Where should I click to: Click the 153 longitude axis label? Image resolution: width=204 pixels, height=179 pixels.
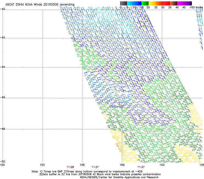(x=42, y=165)
